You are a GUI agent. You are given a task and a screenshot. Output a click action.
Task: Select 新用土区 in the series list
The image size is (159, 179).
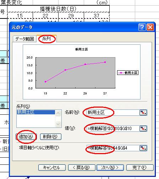[x=36, y=112]
